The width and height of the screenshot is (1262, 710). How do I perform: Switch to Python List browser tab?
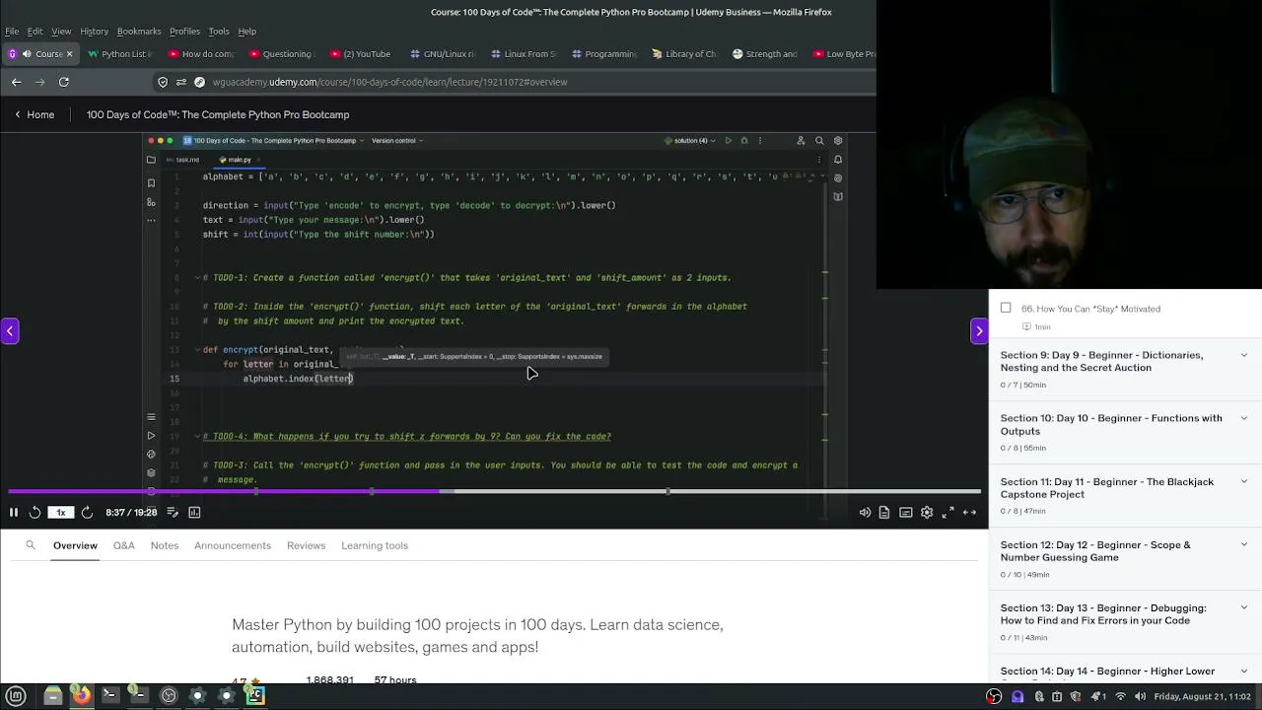coord(119,54)
